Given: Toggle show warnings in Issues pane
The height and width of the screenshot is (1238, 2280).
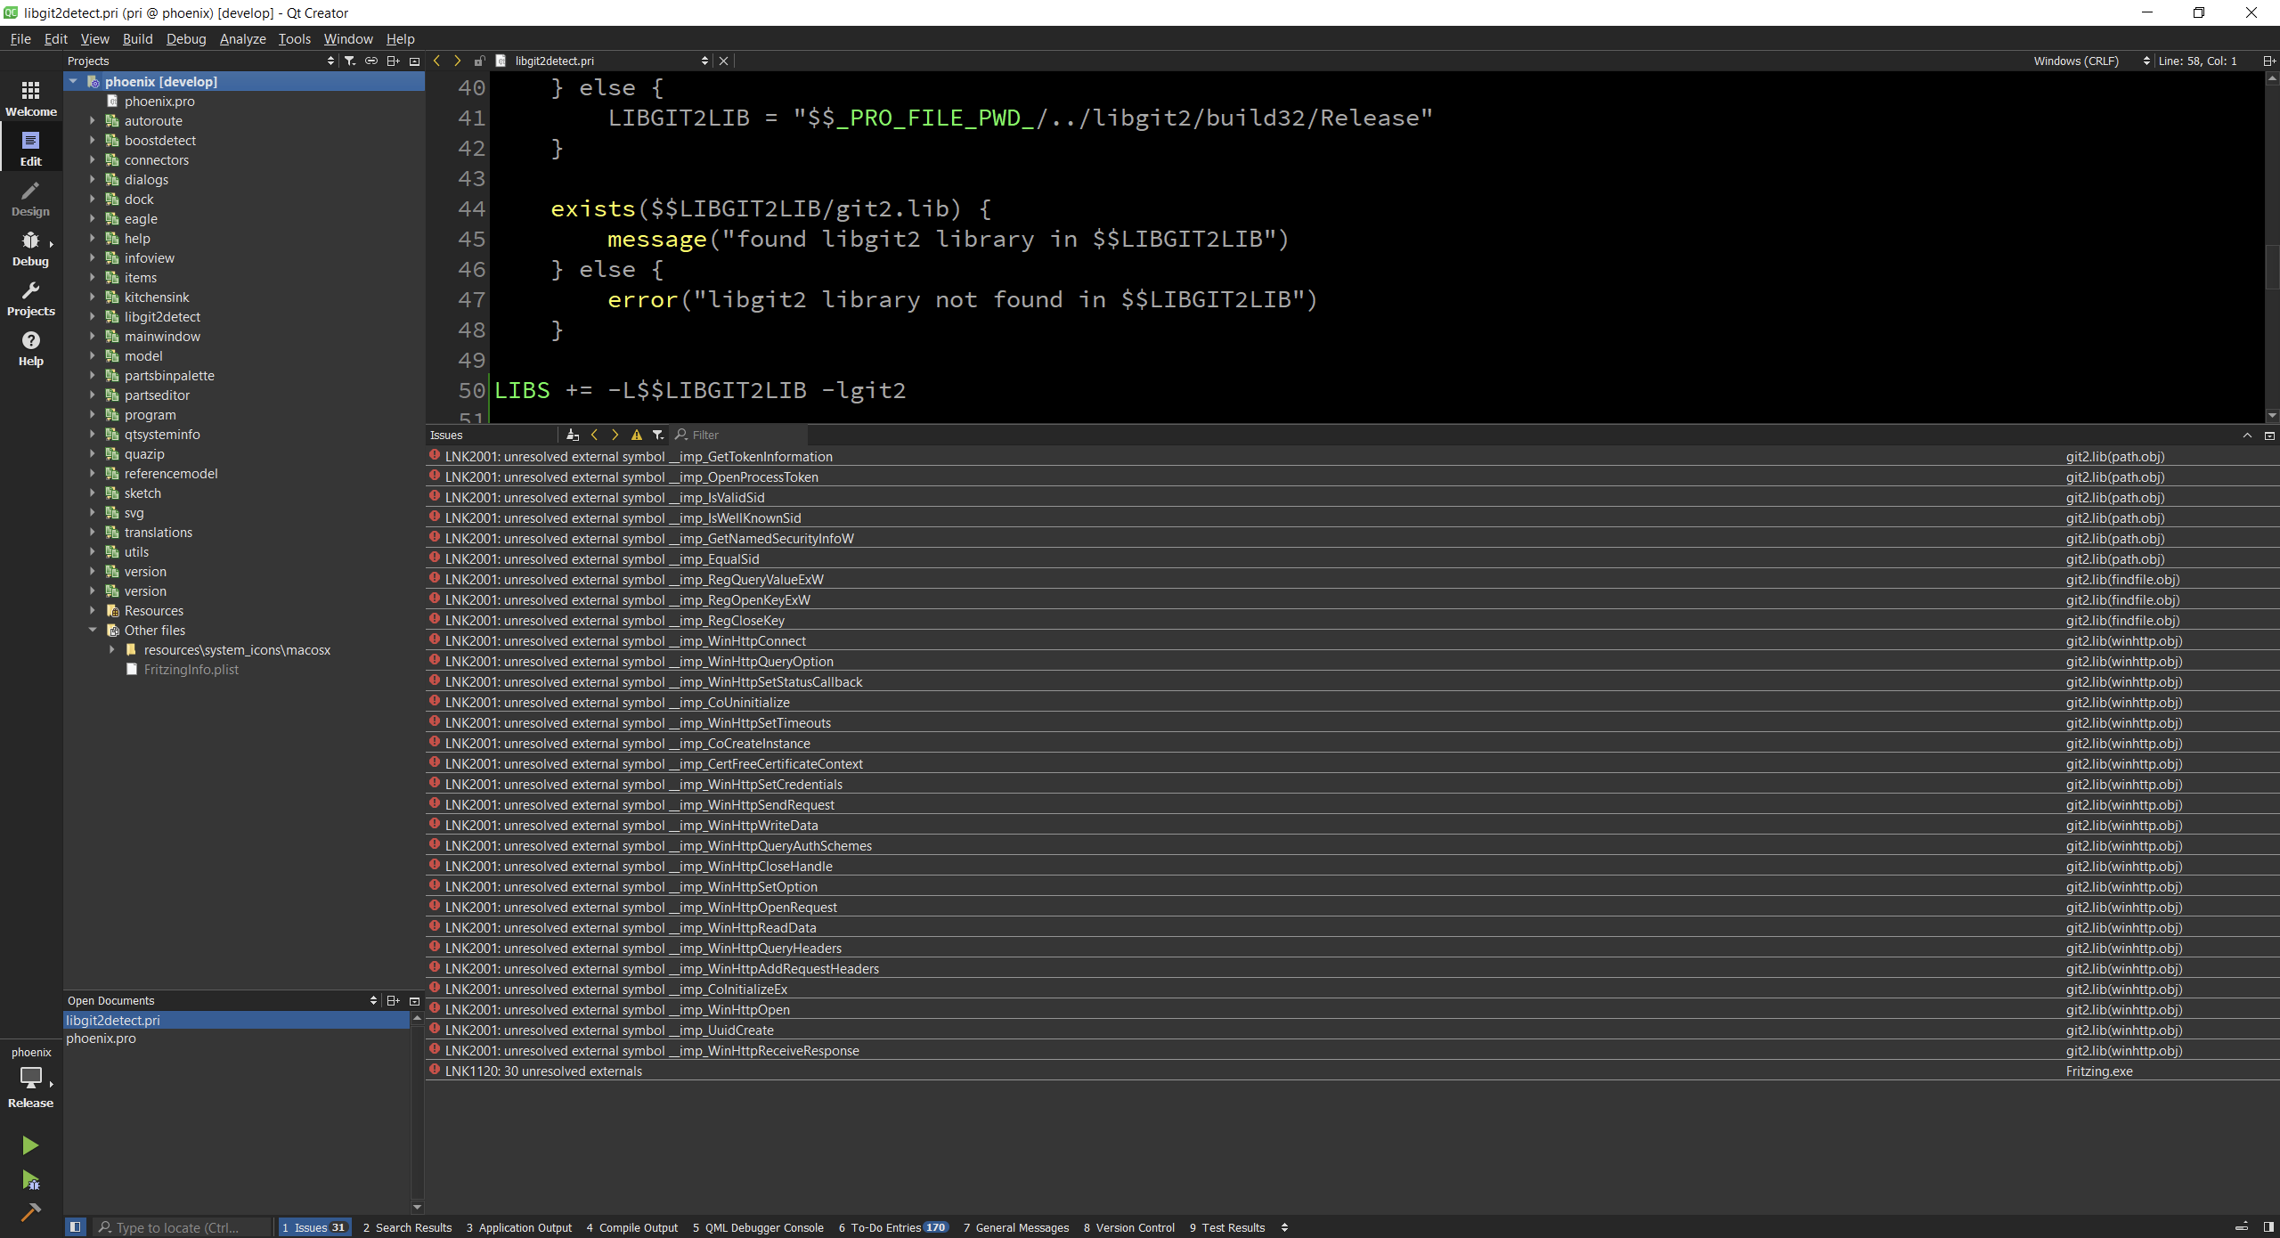Looking at the screenshot, I should (636, 435).
